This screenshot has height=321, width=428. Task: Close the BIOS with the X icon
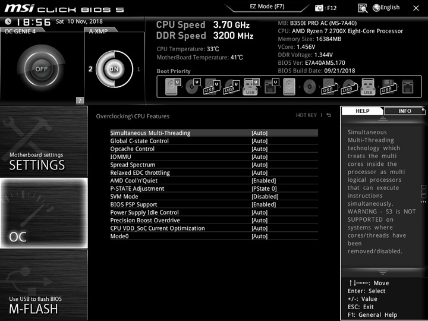pos(416,8)
